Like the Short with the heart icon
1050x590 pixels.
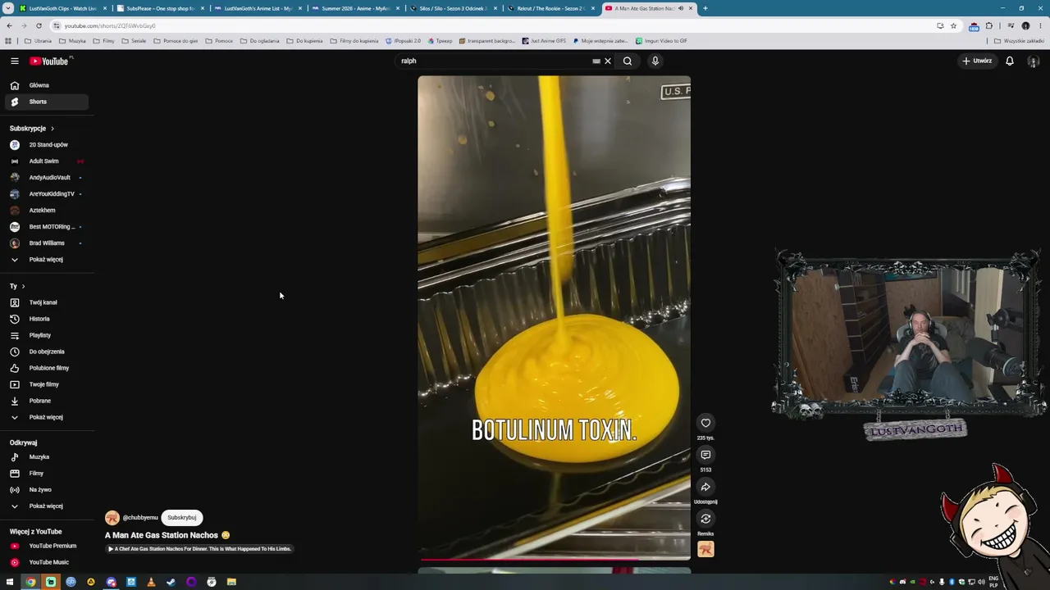[x=705, y=423]
